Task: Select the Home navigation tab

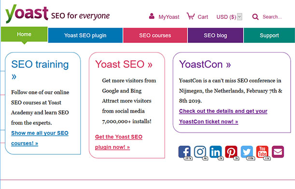Action: pos(24,34)
